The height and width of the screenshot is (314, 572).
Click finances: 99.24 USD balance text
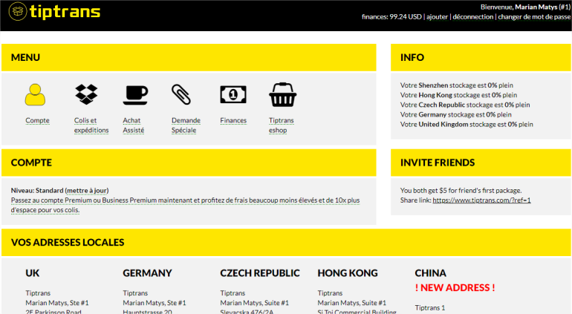tap(391, 17)
